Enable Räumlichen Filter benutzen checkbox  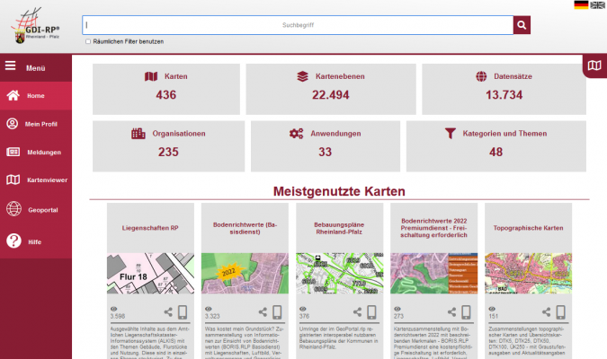(88, 41)
